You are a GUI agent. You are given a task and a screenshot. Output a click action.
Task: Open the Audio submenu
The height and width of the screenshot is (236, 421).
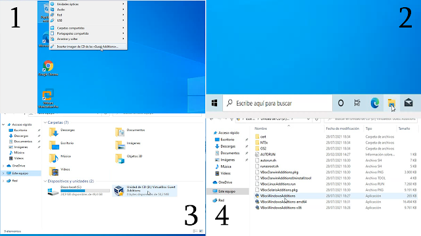pos(88,9)
